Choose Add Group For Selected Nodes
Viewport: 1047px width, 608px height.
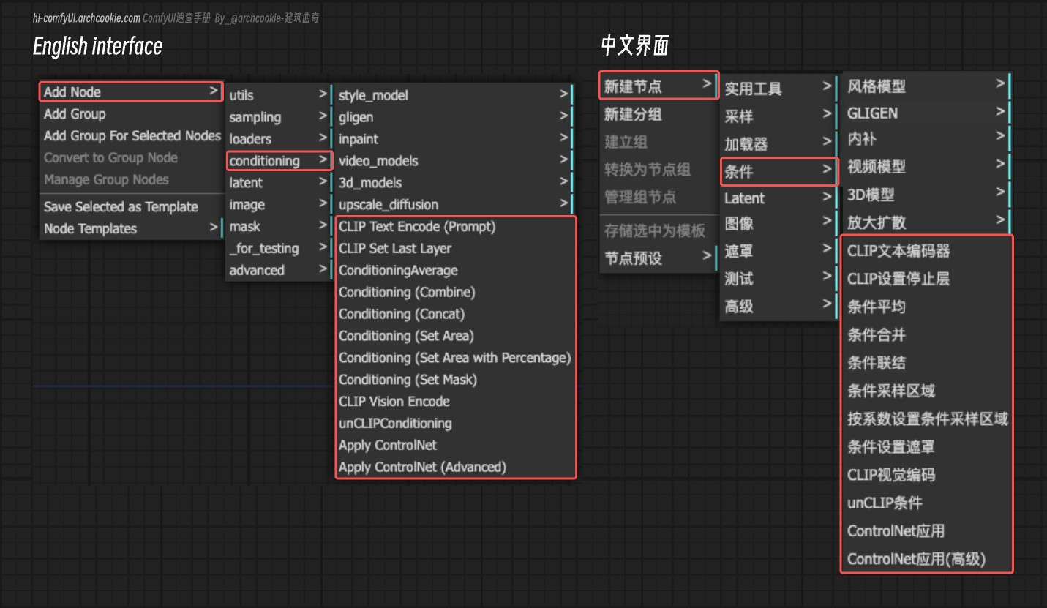point(131,136)
